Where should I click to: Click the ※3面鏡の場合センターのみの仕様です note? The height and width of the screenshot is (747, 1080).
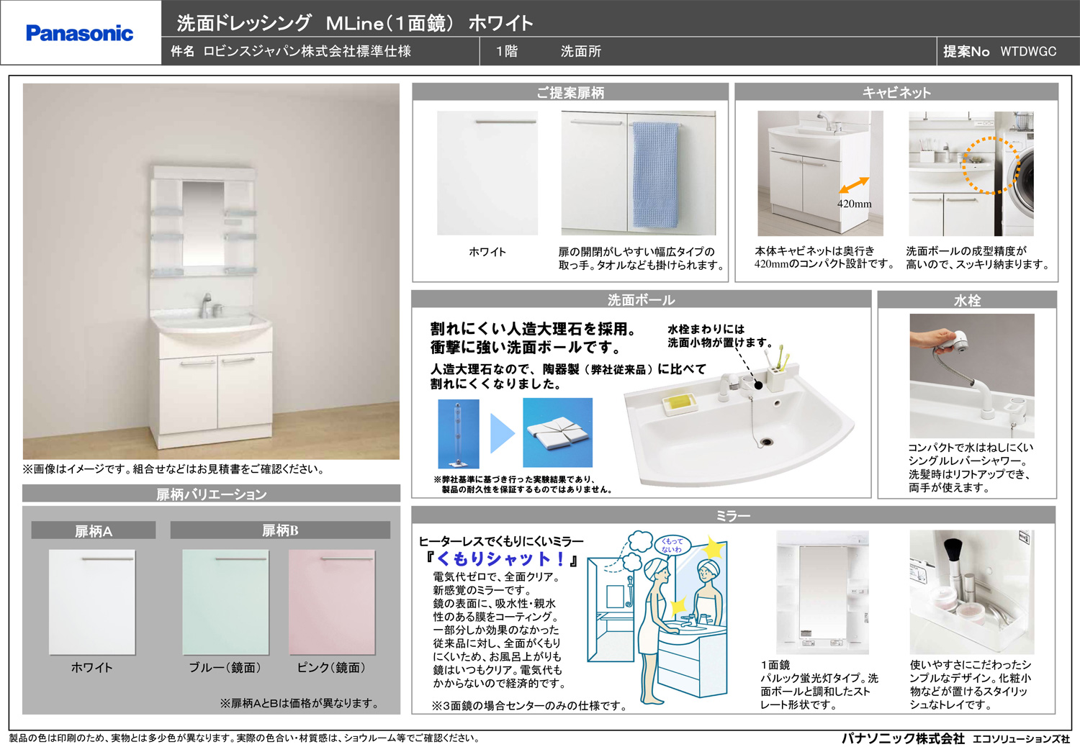tap(529, 705)
